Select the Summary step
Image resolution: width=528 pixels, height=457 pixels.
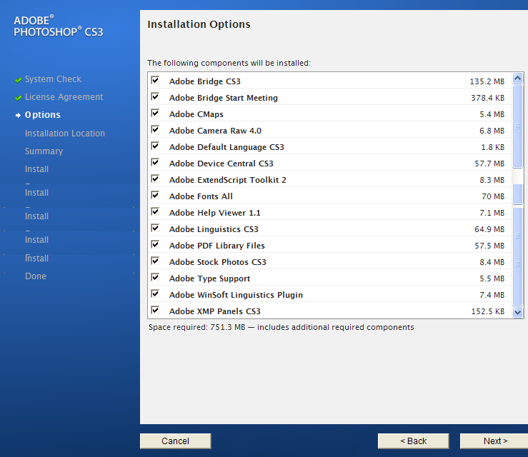click(x=44, y=151)
